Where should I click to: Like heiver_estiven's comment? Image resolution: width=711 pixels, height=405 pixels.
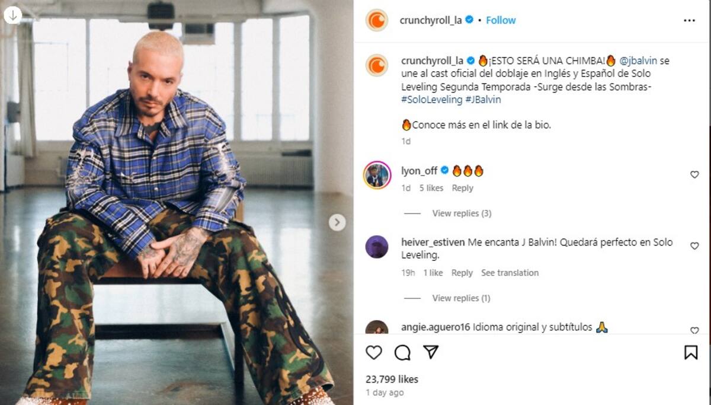[694, 246]
